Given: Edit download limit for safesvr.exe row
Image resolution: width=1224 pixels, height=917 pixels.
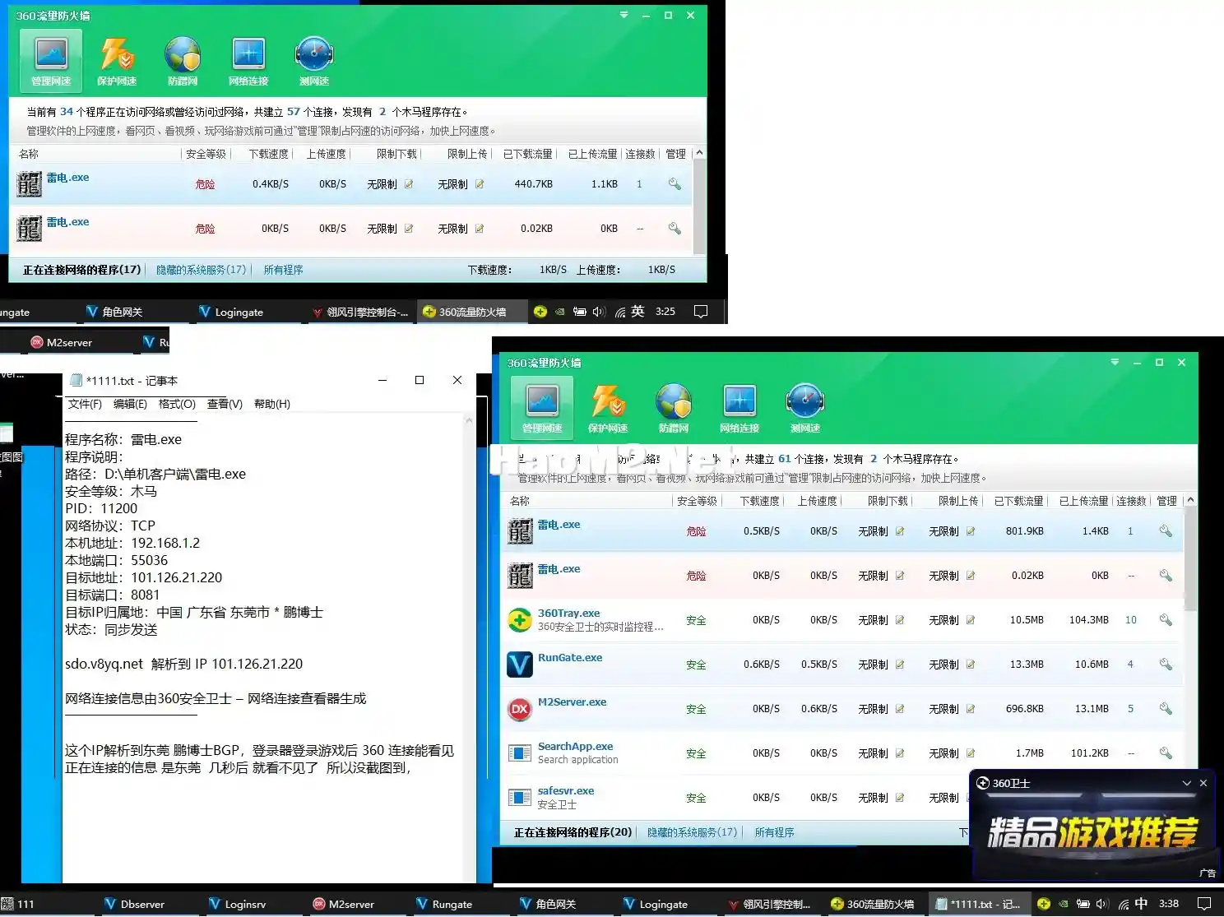Looking at the screenshot, I should click(x=900, y=798).
